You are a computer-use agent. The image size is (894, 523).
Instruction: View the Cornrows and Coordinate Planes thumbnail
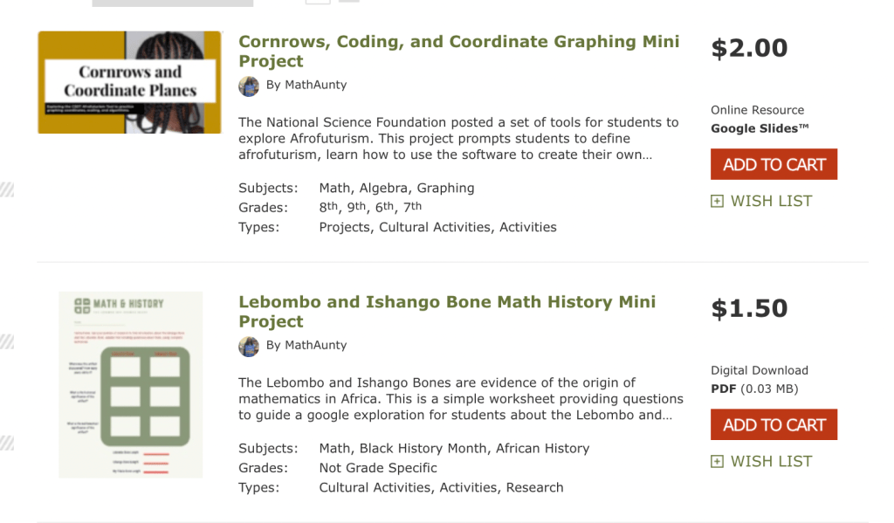pos(129,82)
